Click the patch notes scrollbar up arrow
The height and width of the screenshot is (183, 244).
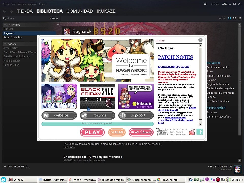pyautogui.click(x=201, y=45)
